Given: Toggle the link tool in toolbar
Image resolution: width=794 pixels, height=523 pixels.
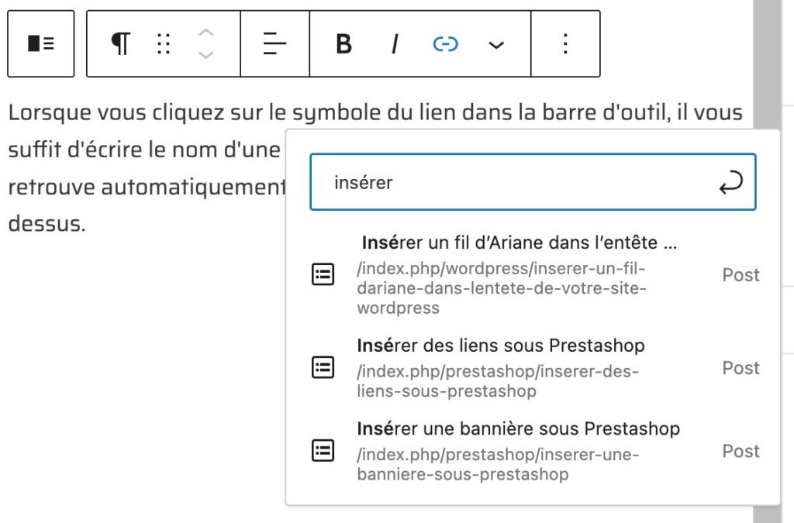Looking at the screenshot, I should tap(446, 44).
